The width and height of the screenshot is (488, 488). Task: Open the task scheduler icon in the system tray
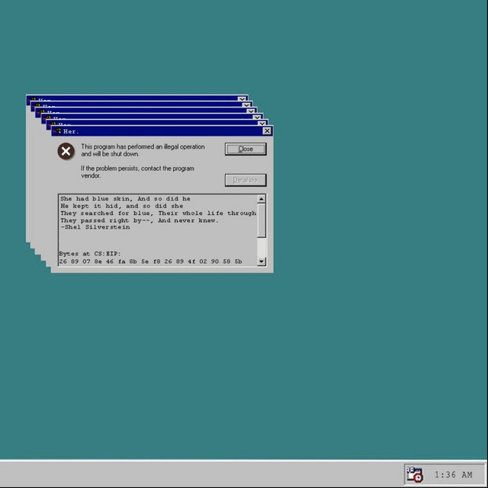coord(414,474)
